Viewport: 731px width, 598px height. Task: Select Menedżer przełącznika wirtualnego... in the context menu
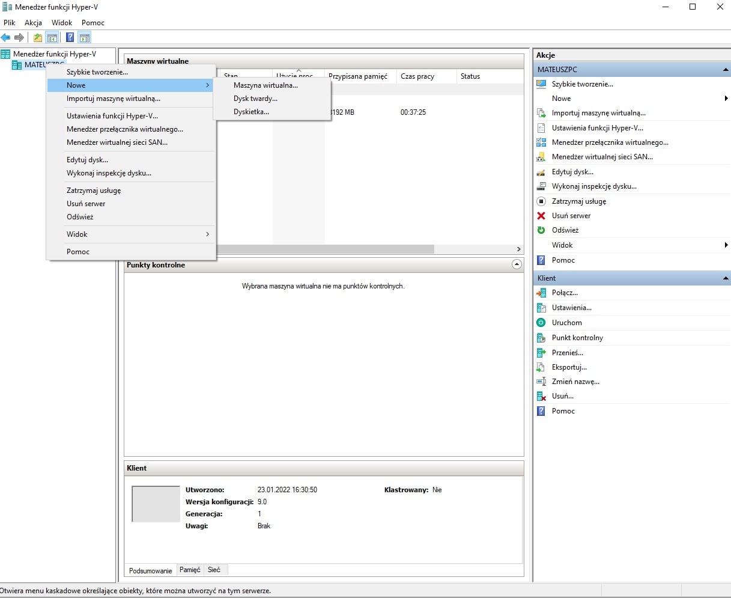(x=131, y=129)
